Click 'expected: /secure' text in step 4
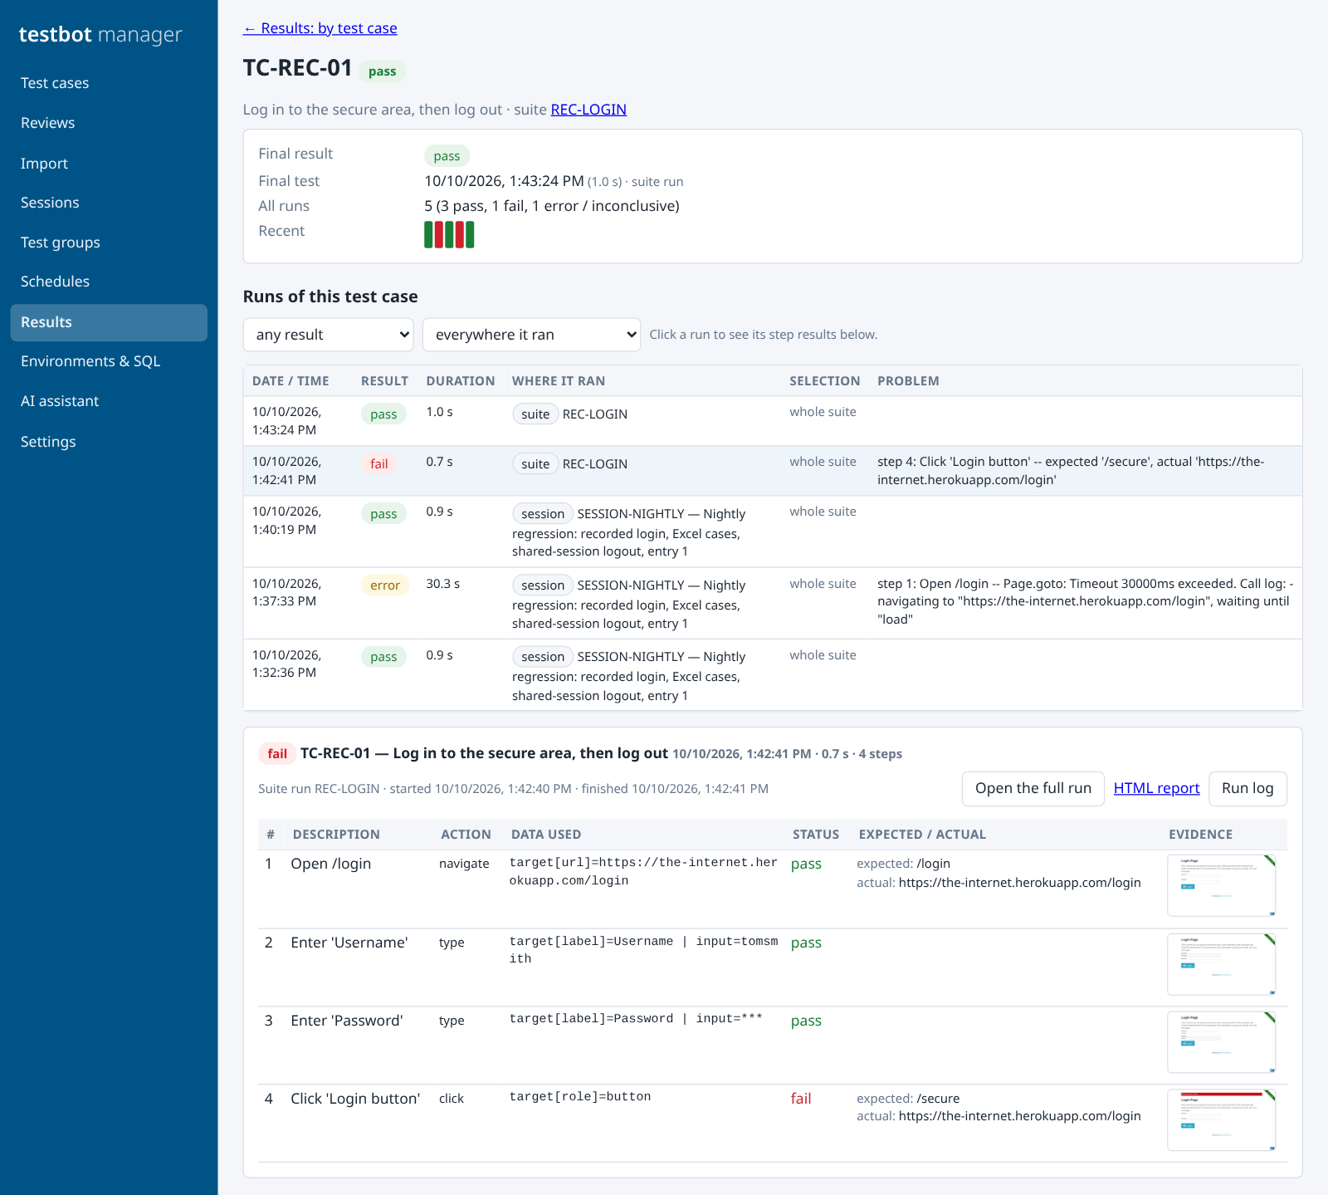Image resolution: width=1328 pixels, height=1195 pixels. [x=908, y=1099]
